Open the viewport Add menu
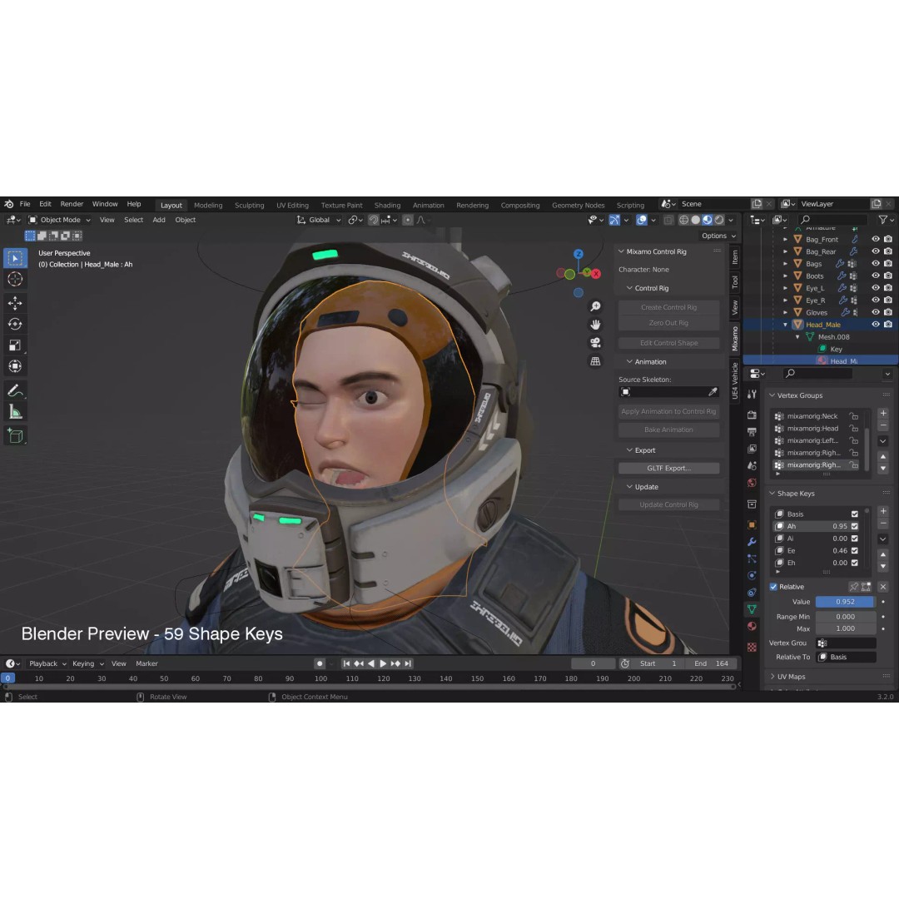 pyautogui.click(x=159, y=220)
